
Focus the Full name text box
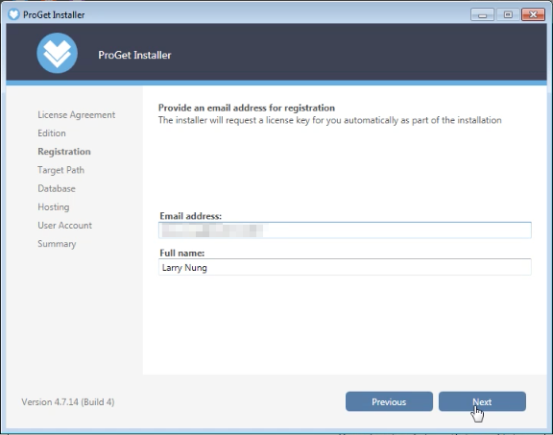click(345, 267)
